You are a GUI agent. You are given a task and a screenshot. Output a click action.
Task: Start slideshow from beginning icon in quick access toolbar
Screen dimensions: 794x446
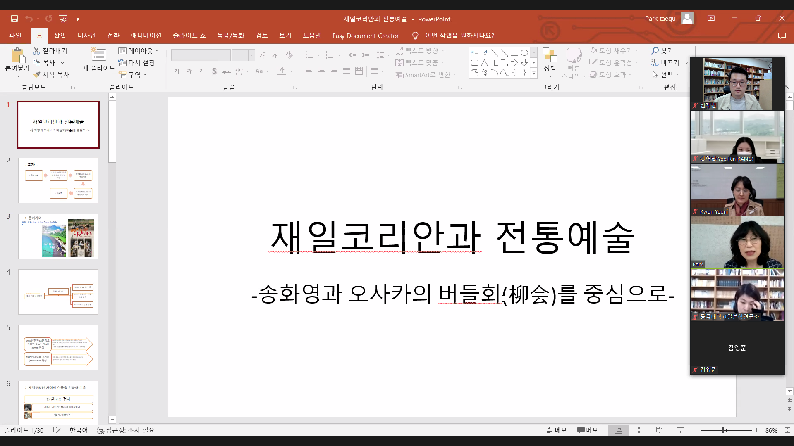63,19
